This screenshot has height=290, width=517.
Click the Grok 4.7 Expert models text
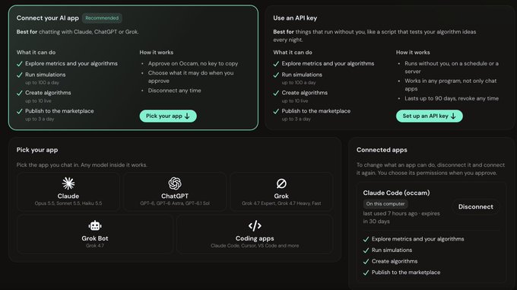281,203
